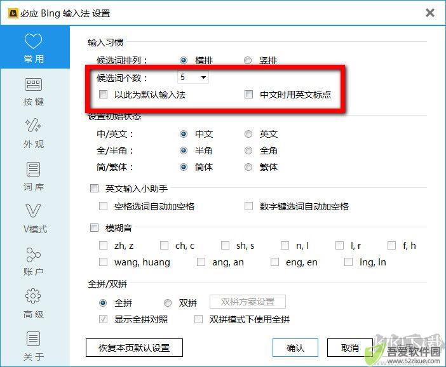Image resolution: width=446 pixels, height=367 pixels.
Task: Choose 中文 as initial language
Action: [x=184, y=134]
